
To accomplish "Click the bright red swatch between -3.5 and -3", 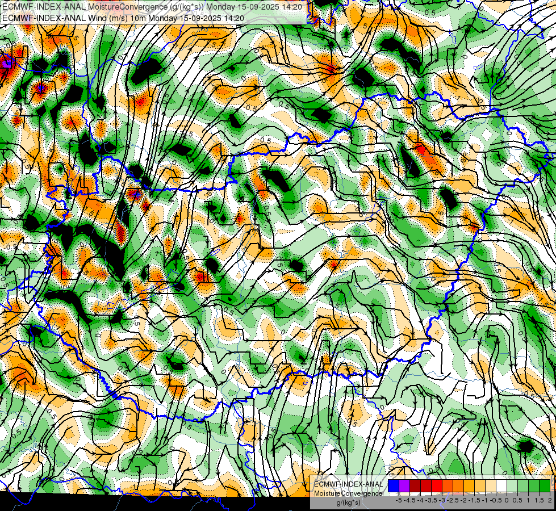I will point(437,486).
